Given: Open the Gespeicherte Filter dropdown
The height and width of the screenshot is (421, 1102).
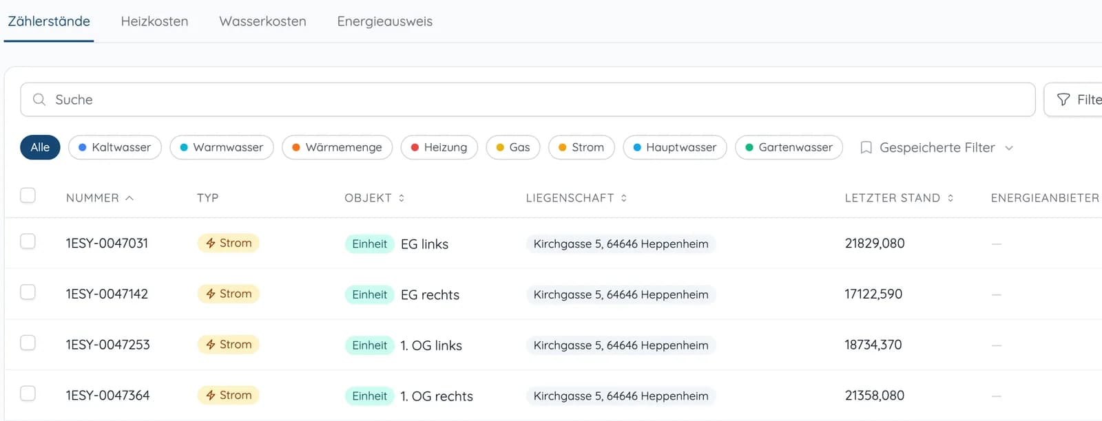Looking at the screenshot, I should (937, 148).
